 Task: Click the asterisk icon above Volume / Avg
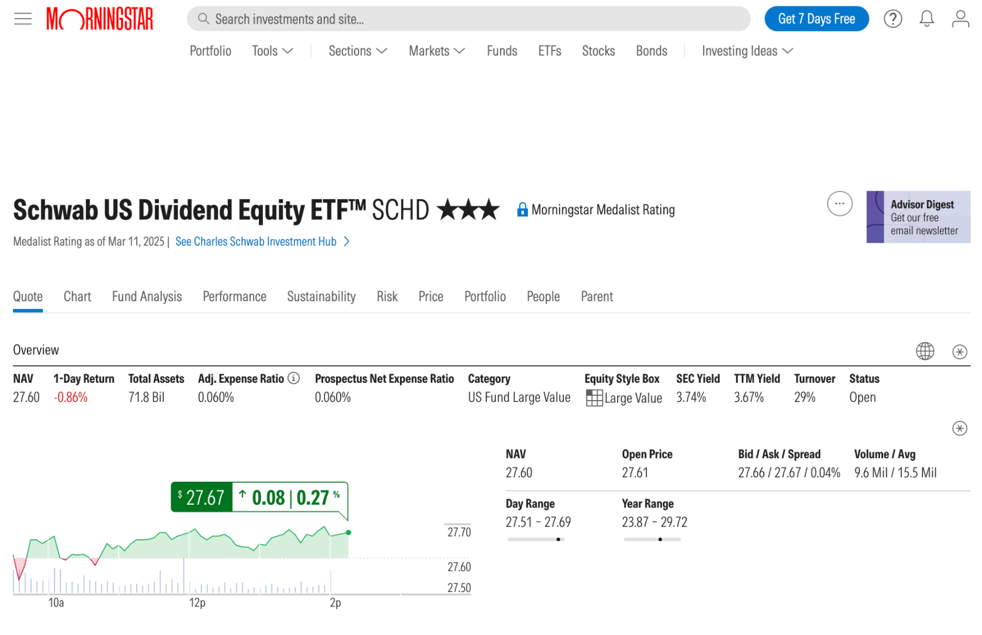(x=959, y=428)
